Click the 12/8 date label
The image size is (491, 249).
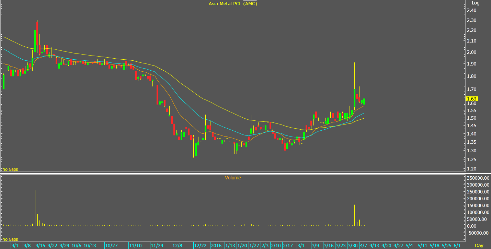pyautogui.click(x=178, y=246)
